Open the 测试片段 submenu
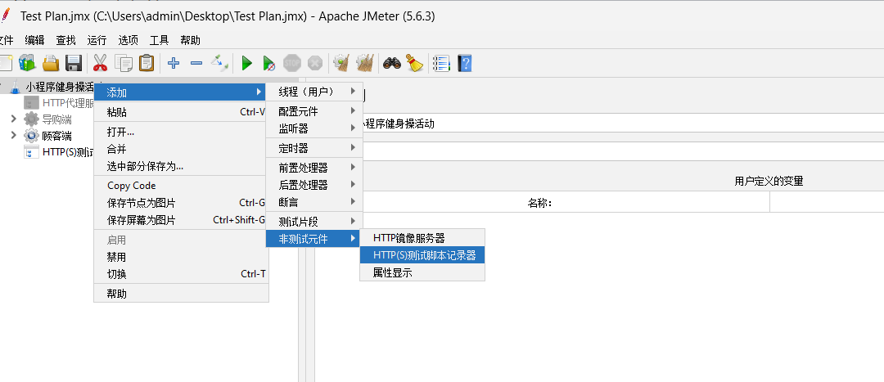The image size is (884, 382). point(314,222)
